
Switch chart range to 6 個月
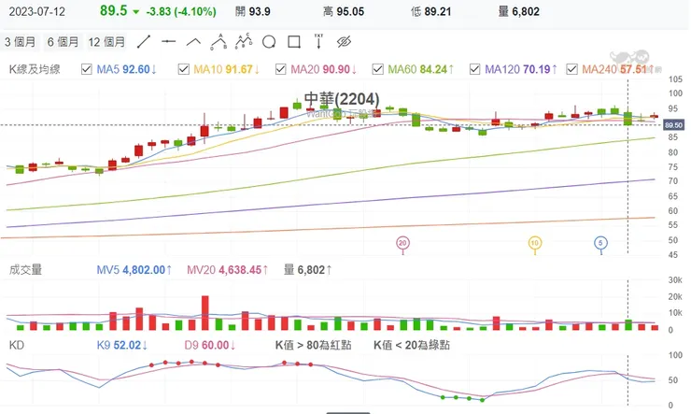pos(63,42)
